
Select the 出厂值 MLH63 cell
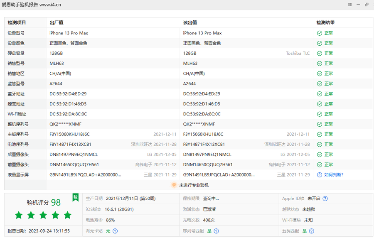pyautogui.click(x=57, y=64)
